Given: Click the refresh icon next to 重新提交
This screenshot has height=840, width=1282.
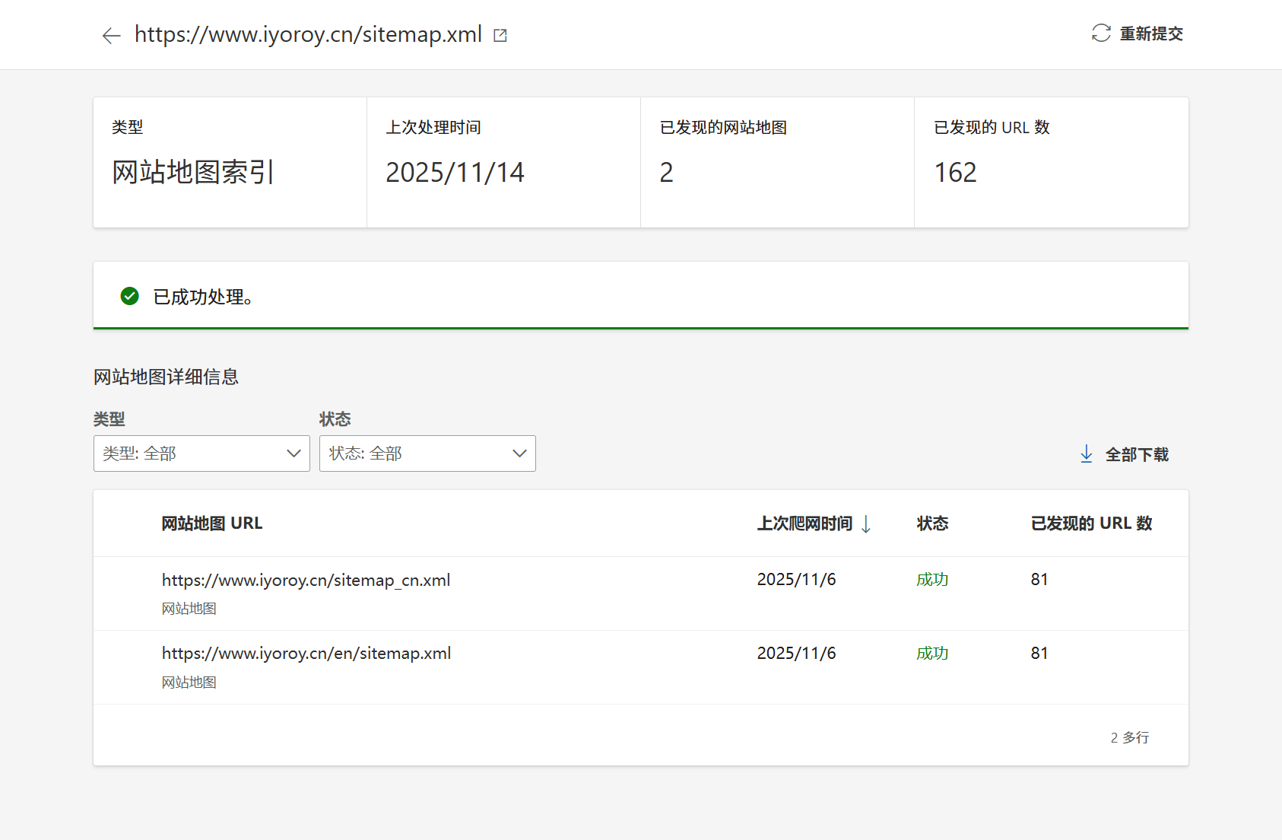Looking at the screenshot, I should coord(1100,33).
